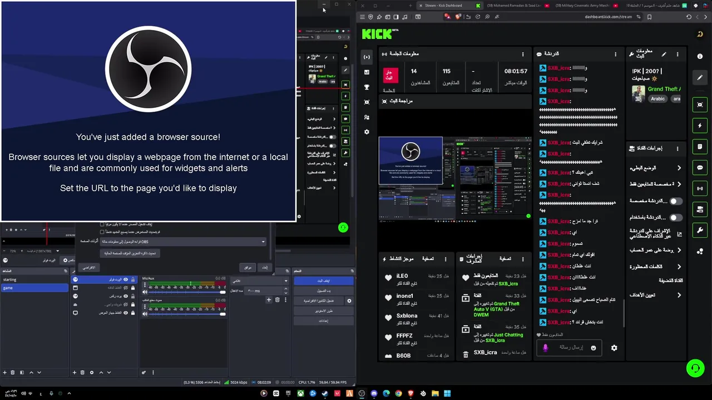Open session info panel three-dot menu

point(523,54)
